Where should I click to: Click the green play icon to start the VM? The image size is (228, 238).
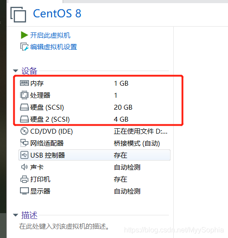pos(24,35)
